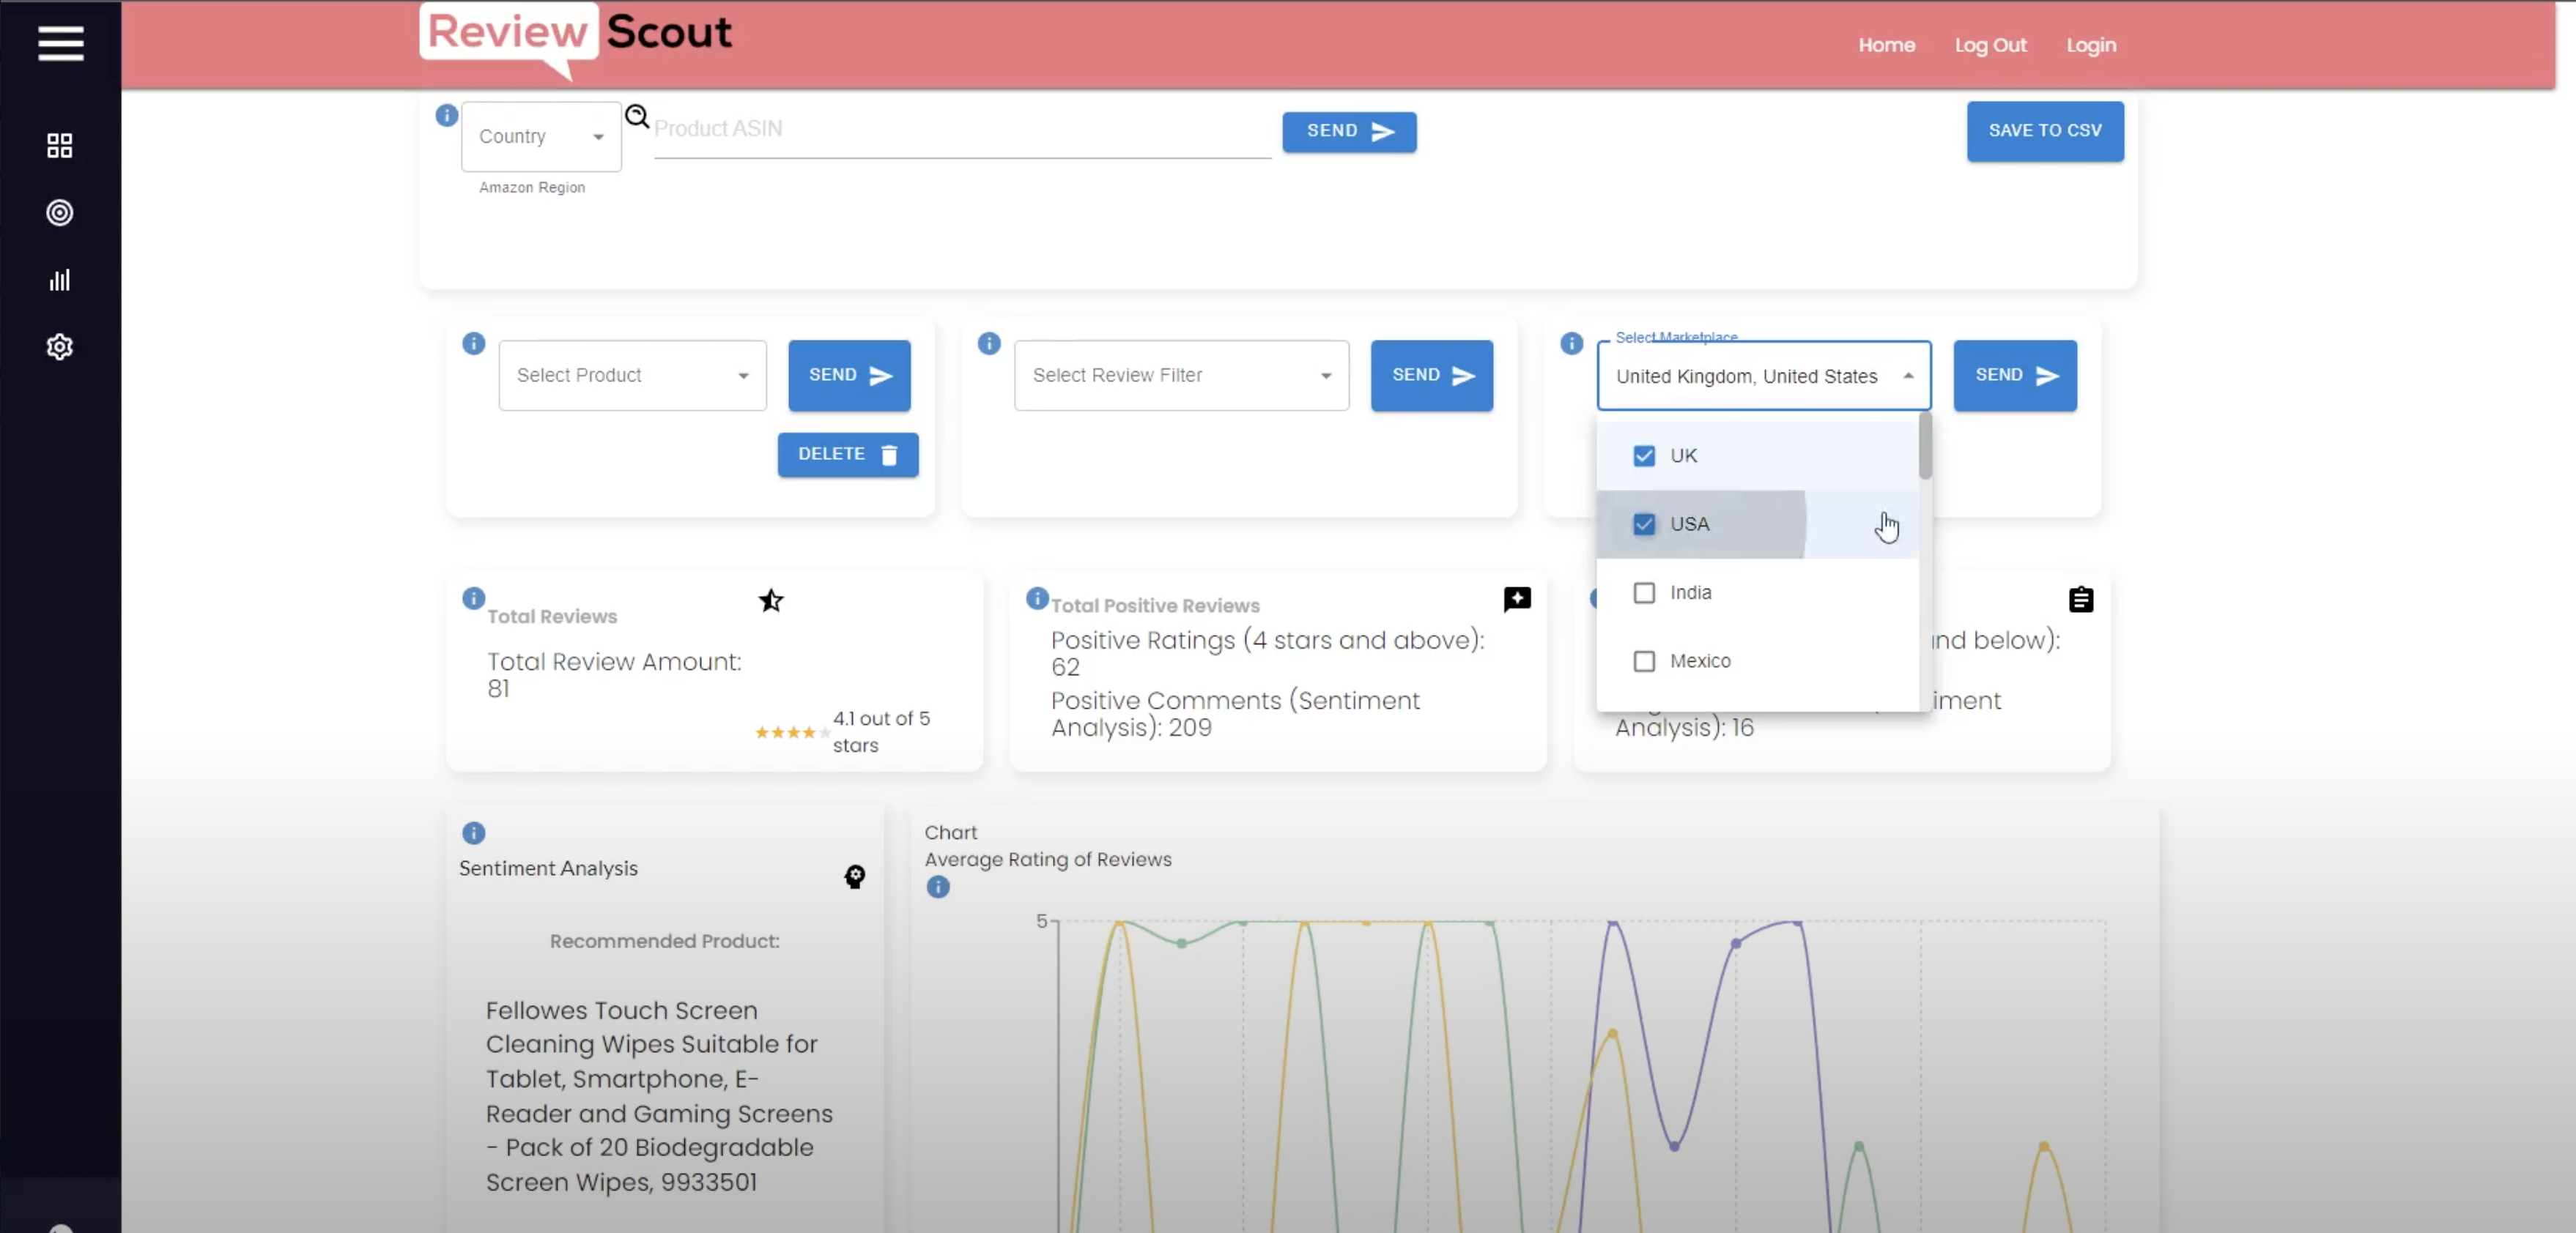The height and width of the screenshot is (1233, 2576).
Task: Click info icon beside Select Marketplace
Action: tap(1572, 343)
